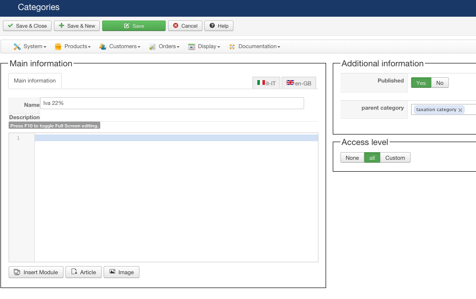Switch to the en-GB language tab
Image resolution: width=476 pixels, height=299 pixels.
click(299, 83)
